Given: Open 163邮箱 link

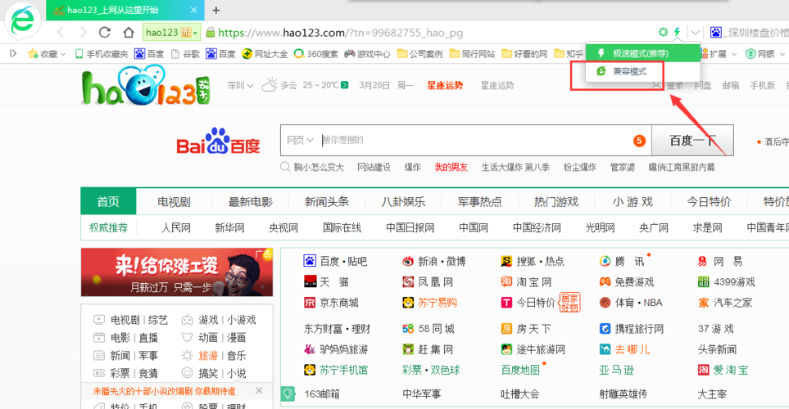Looking at the screenshot, I should pyautogui.click(x=322, y=394).
